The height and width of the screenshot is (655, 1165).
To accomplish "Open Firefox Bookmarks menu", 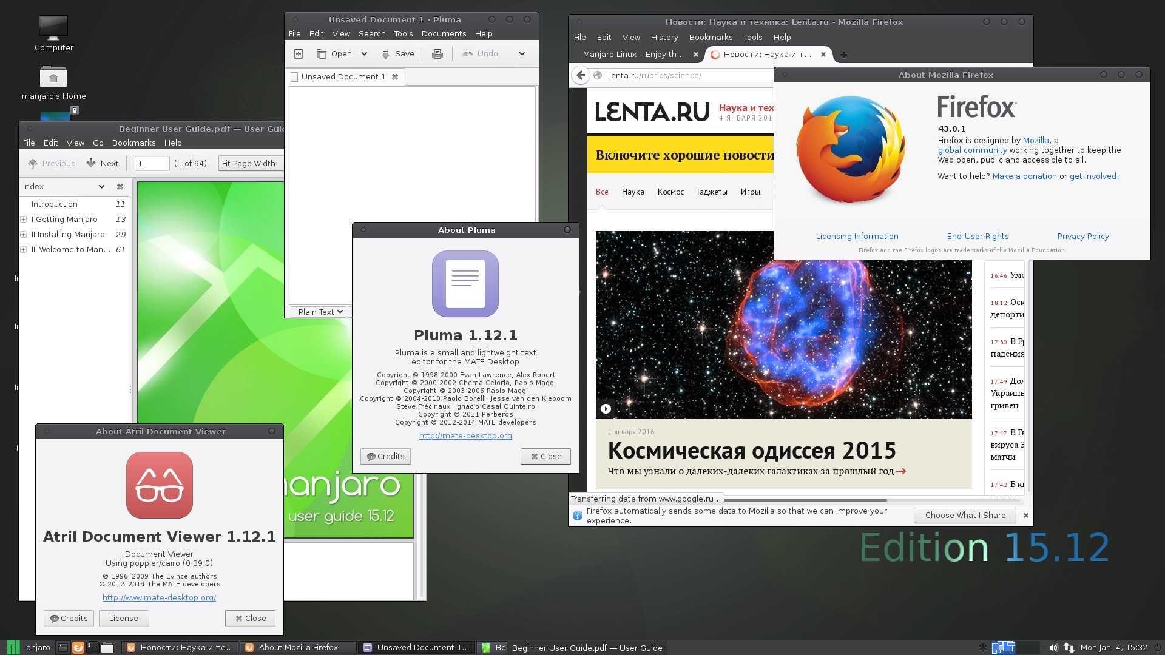I will pos(711,38).
